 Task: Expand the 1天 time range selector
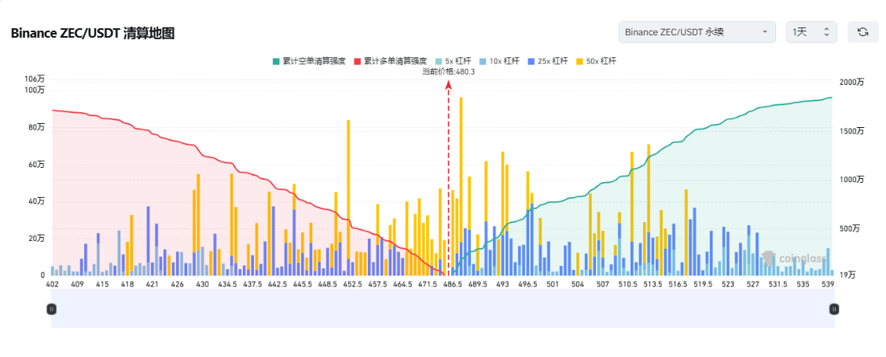click(811, 32)
